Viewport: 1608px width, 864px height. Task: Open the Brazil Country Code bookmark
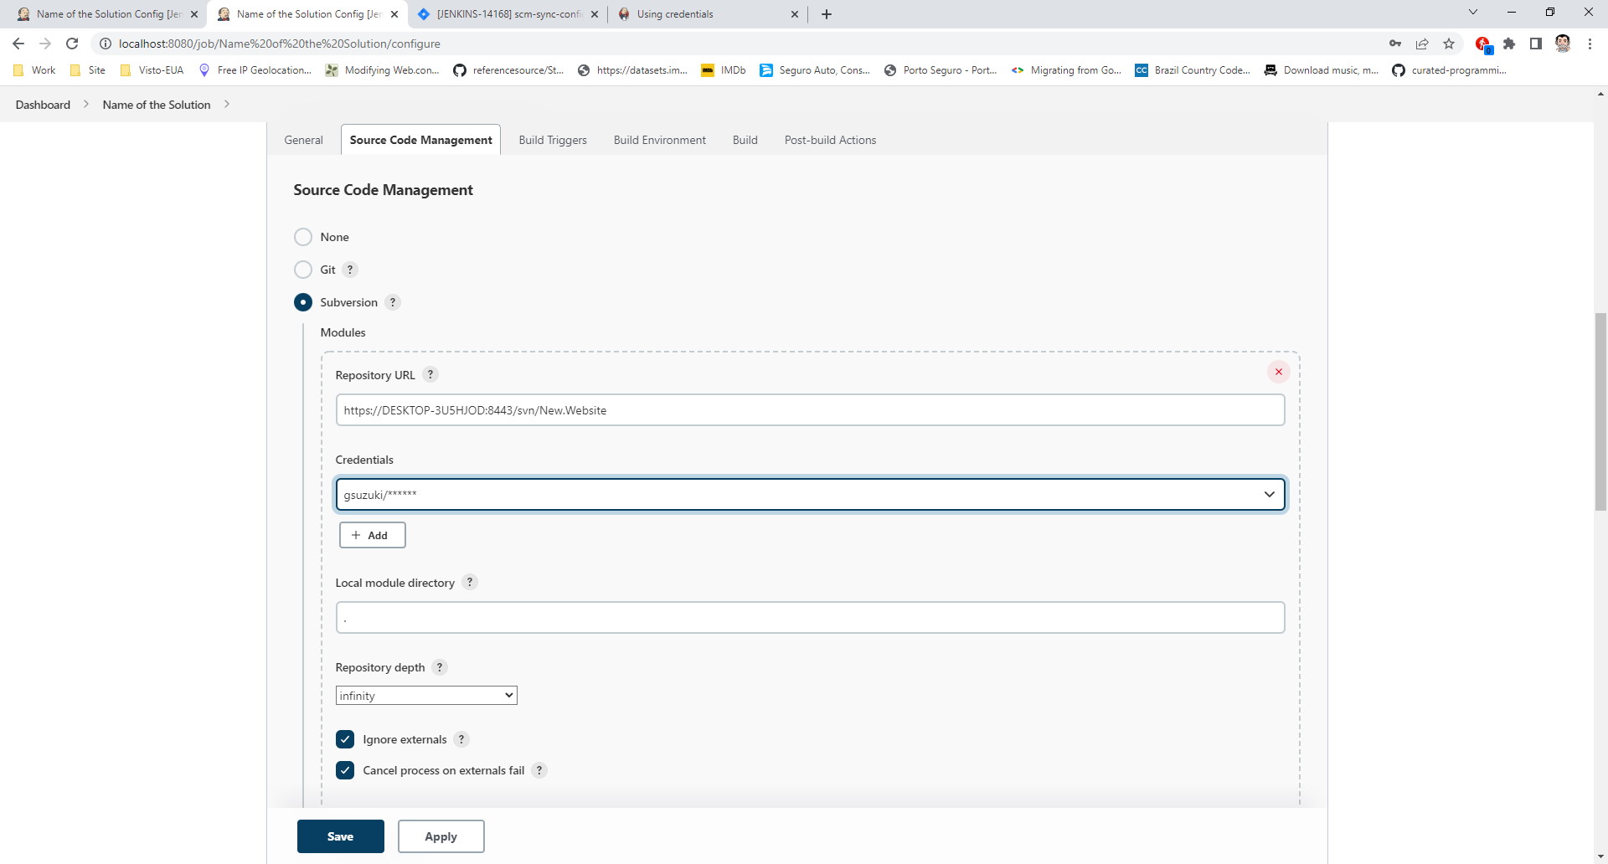pyautogui.click(x=1193, y=70)
